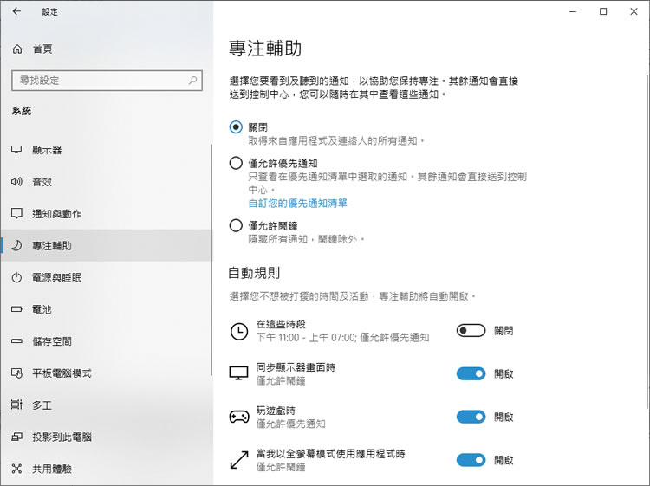
Task: Enable the 在這些時段 toggle
Action: (471, 331)
